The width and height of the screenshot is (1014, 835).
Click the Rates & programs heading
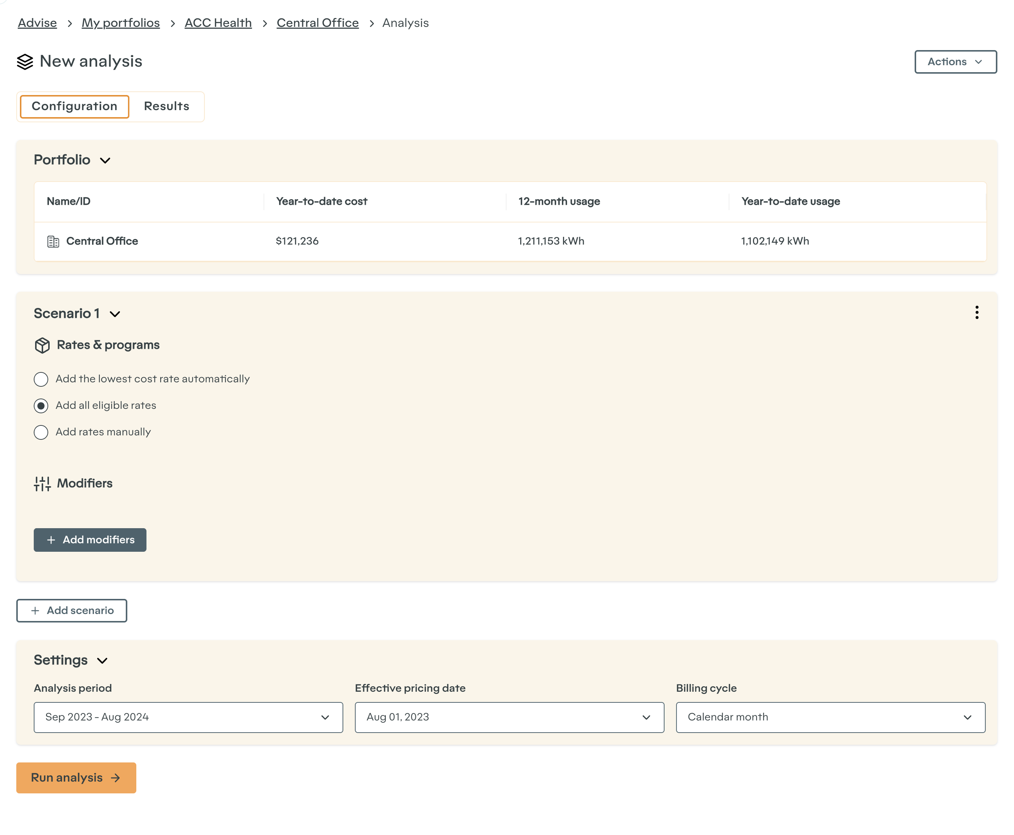coord(108,345)
